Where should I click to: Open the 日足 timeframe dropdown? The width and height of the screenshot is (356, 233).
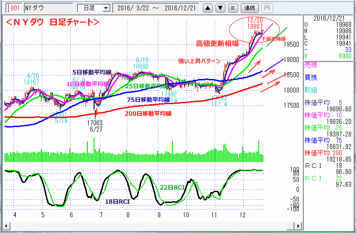94,8
